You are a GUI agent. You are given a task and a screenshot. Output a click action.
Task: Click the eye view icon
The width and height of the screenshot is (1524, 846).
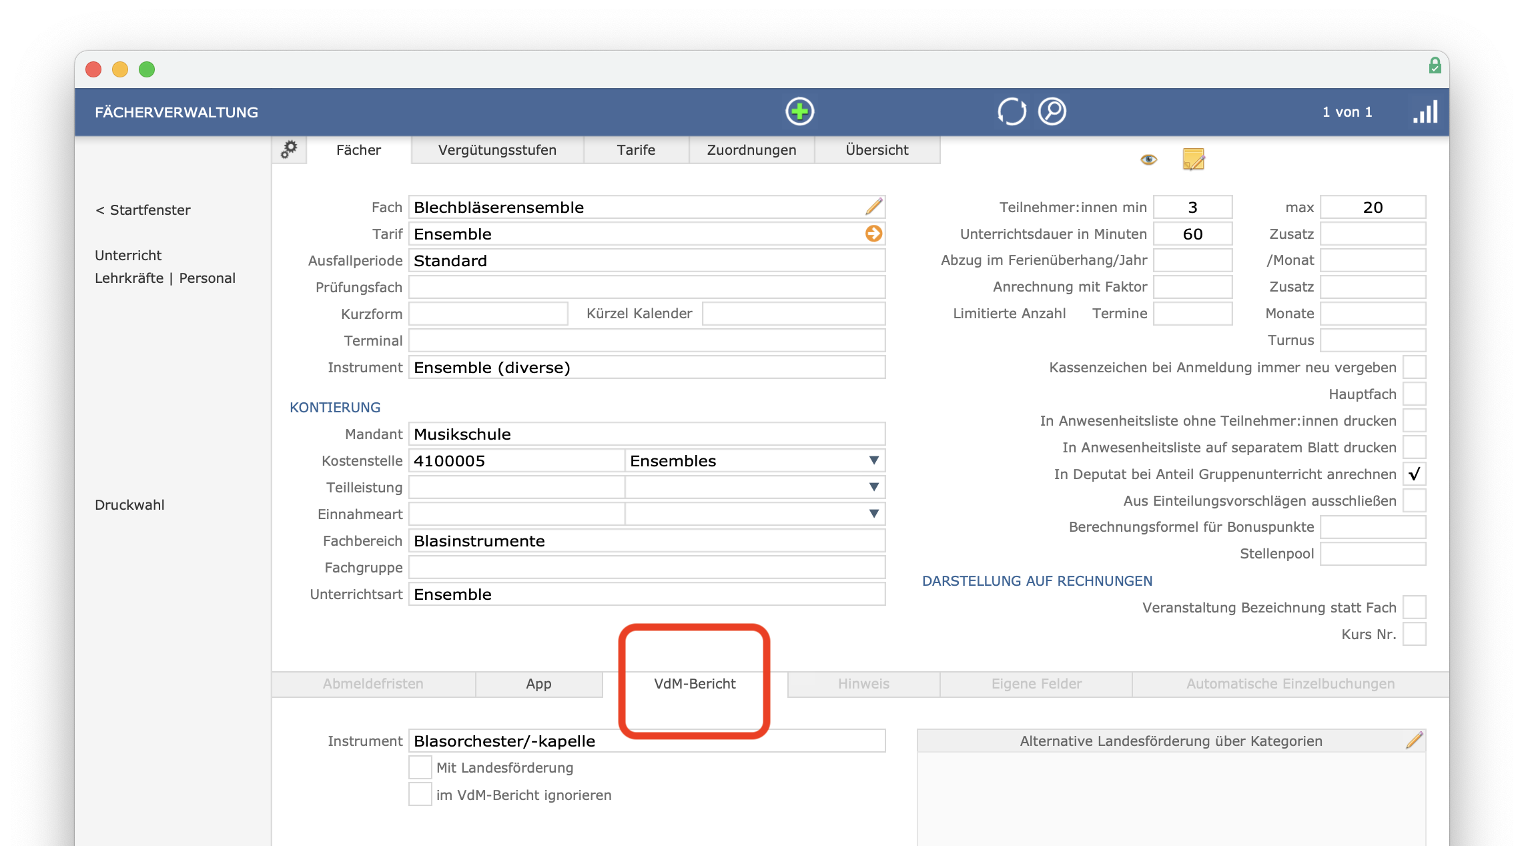pos(1148,159)
